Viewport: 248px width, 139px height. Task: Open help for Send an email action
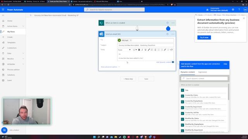167,34
